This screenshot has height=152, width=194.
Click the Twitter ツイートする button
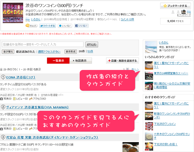click(48, 26)
